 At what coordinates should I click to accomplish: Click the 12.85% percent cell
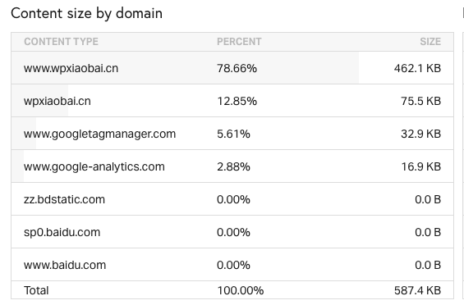(237, 101)
